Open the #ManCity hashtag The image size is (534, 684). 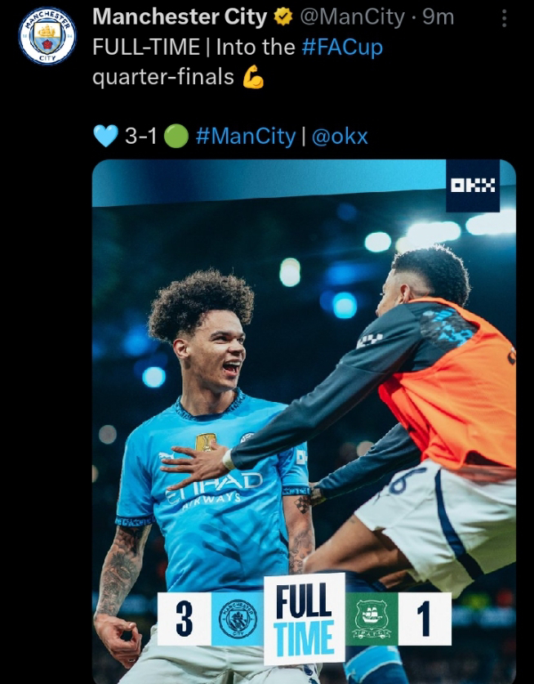(246, 136)
